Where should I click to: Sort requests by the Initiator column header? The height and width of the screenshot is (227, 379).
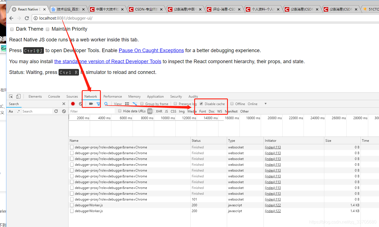(294, 140)
